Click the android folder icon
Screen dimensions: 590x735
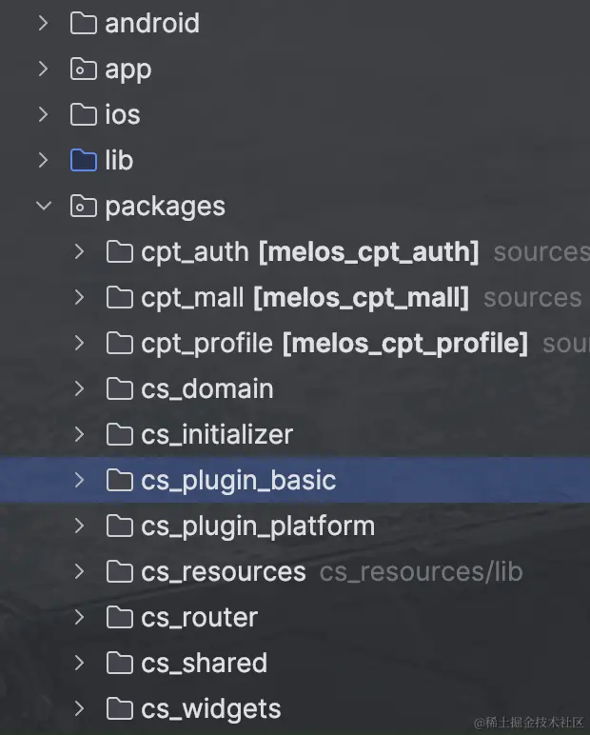pos(84,23)
